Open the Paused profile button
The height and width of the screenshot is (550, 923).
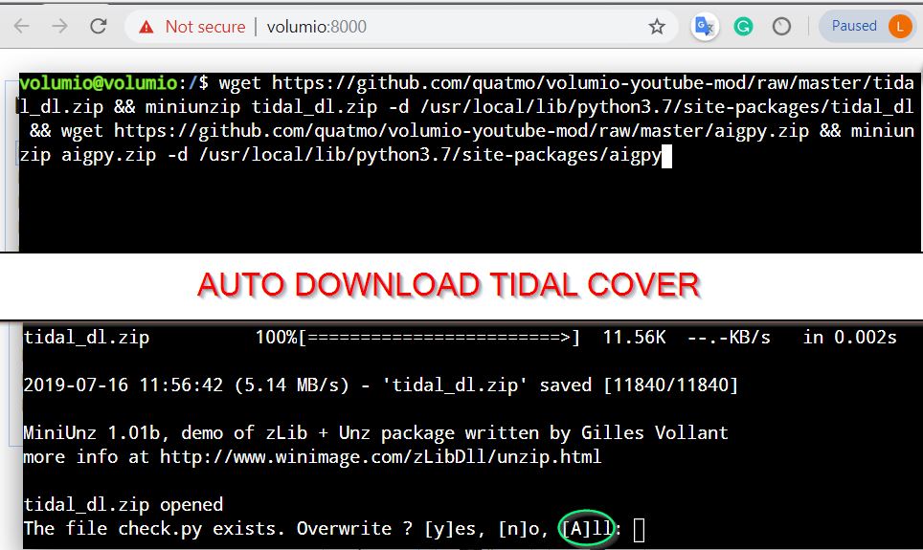pos(867,27)
